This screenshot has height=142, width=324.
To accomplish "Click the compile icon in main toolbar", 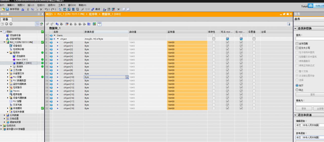I will coord(60,9).
